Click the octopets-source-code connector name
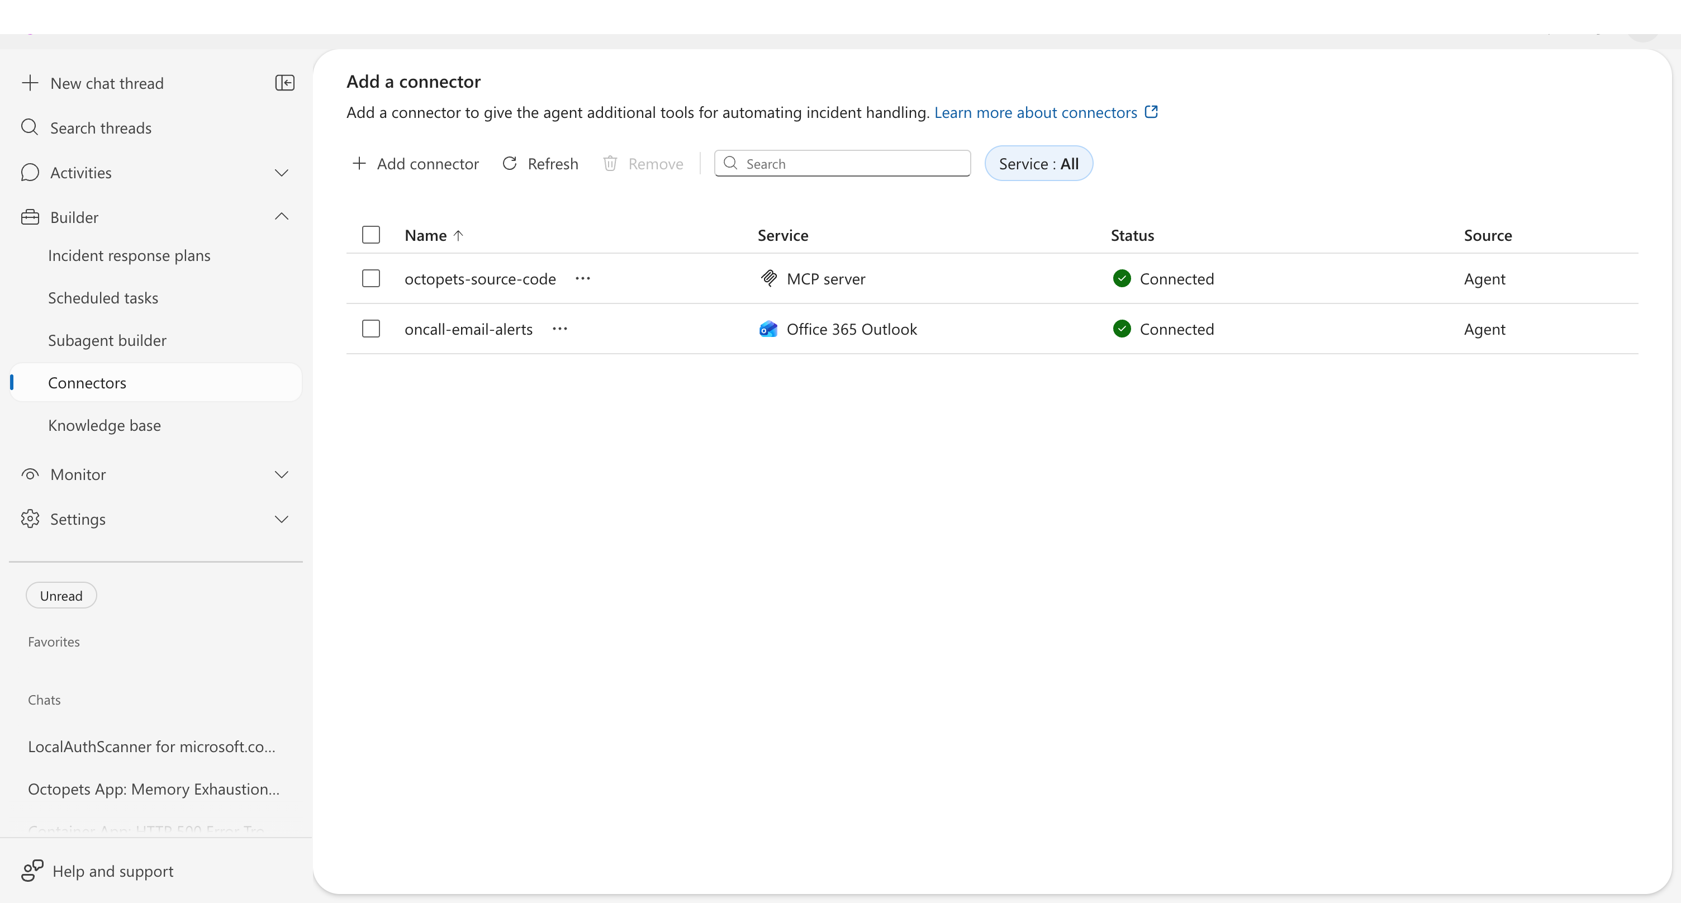 coord(480,279)
